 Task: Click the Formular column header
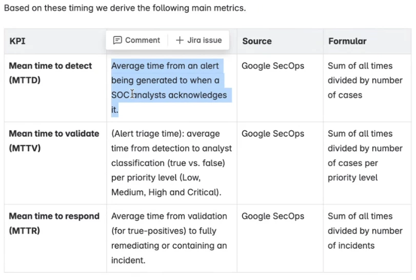[x=347, y=41]
